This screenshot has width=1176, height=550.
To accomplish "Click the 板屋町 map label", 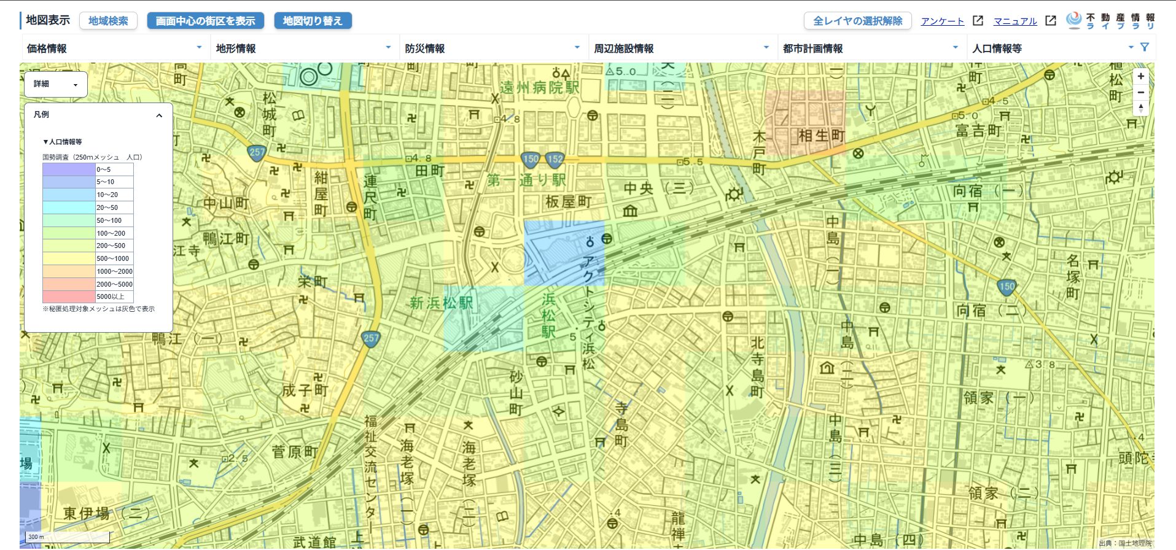I will coord(569,201).
